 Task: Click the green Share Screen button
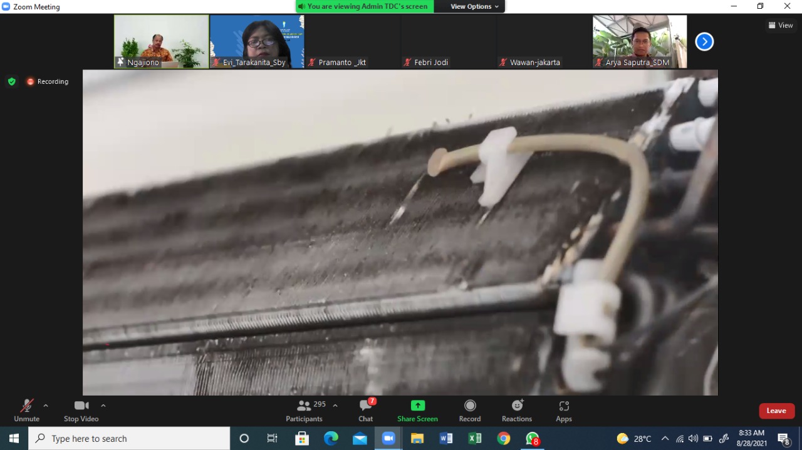point(417,411)
